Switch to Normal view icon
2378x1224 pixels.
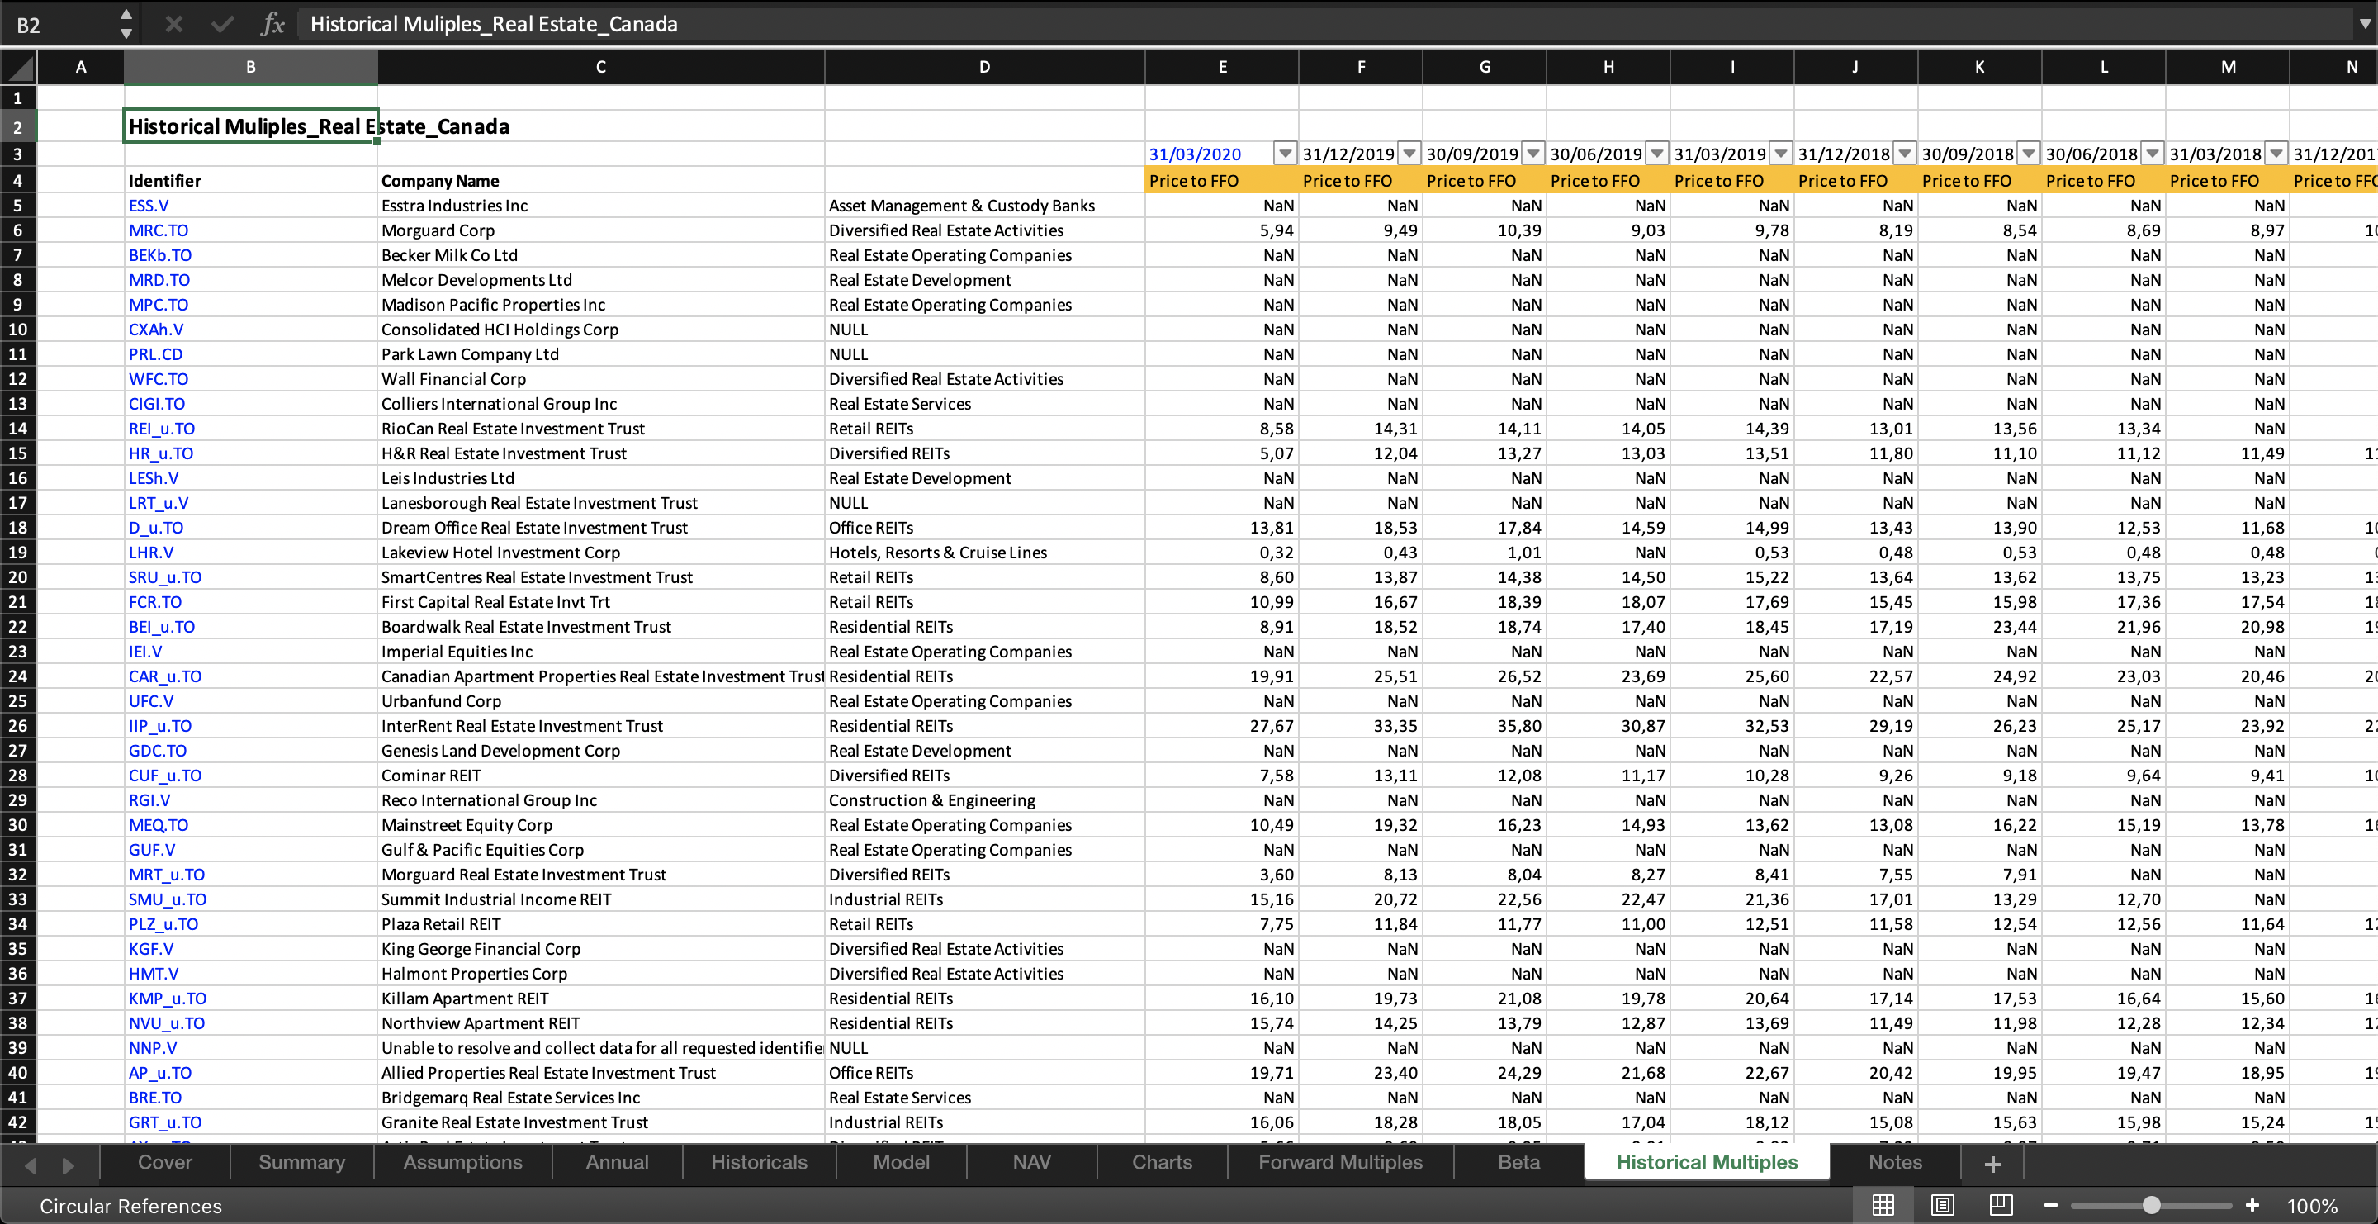(1883, 1206)
